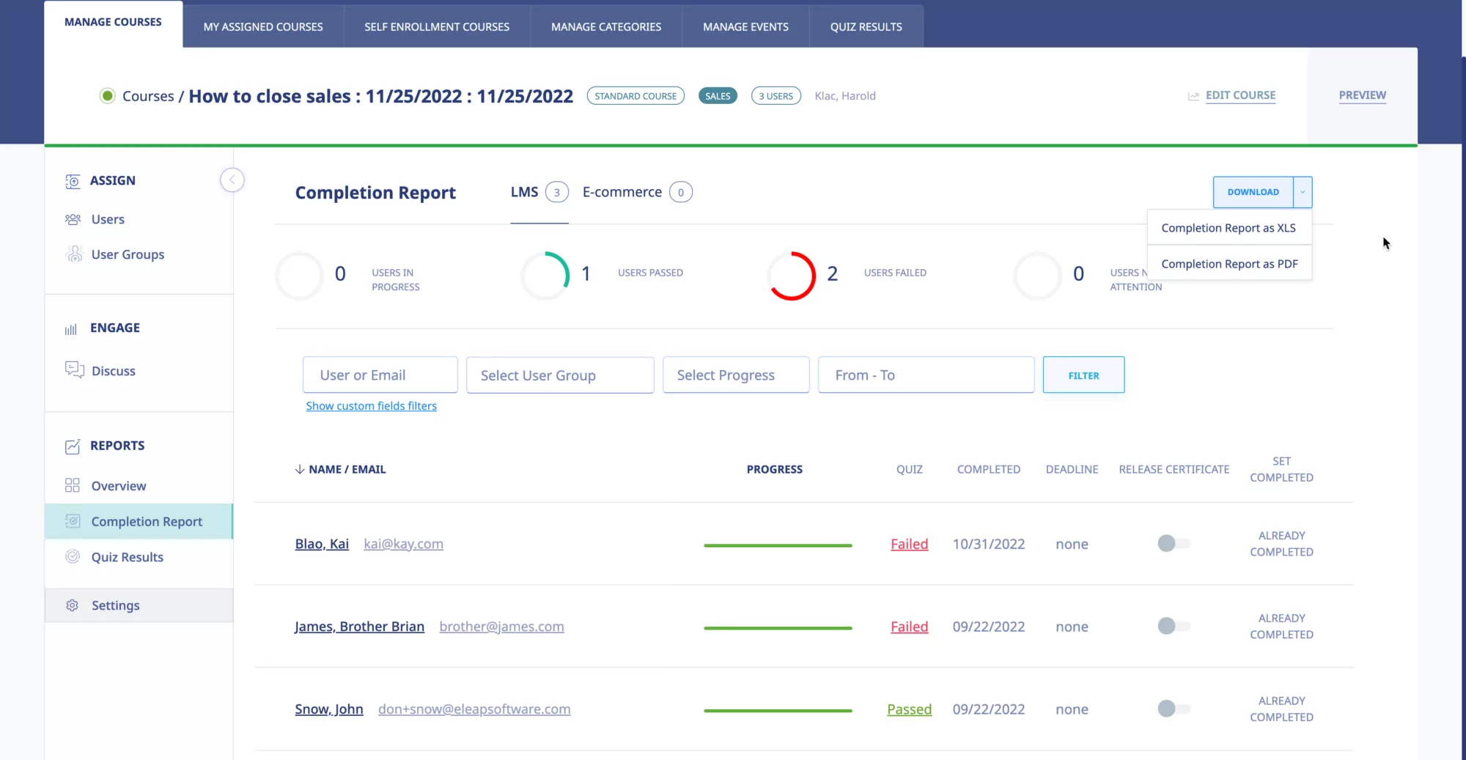Click don+snow@eleapsoftware.com email link

click(x=474, y=709)
